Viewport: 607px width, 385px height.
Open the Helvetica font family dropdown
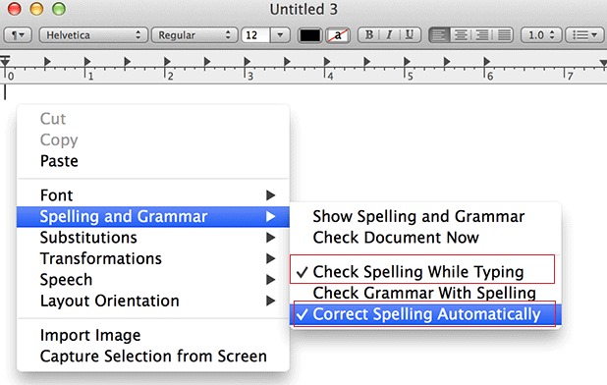(93, 35)
